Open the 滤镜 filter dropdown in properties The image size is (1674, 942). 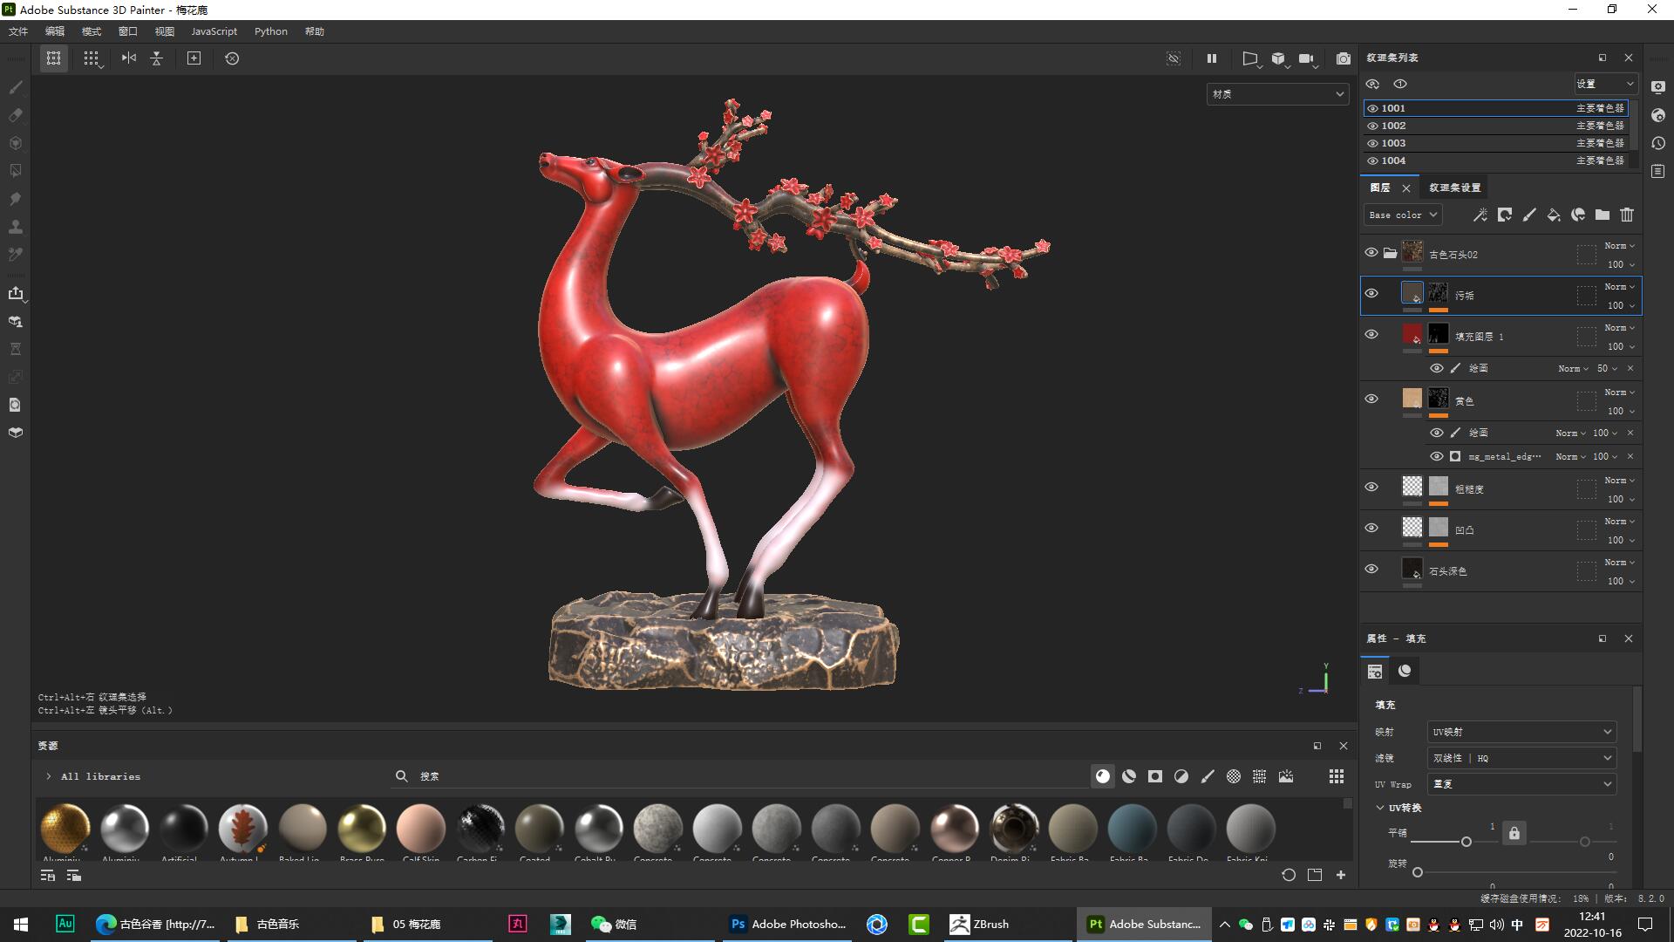click(1521, 758)
